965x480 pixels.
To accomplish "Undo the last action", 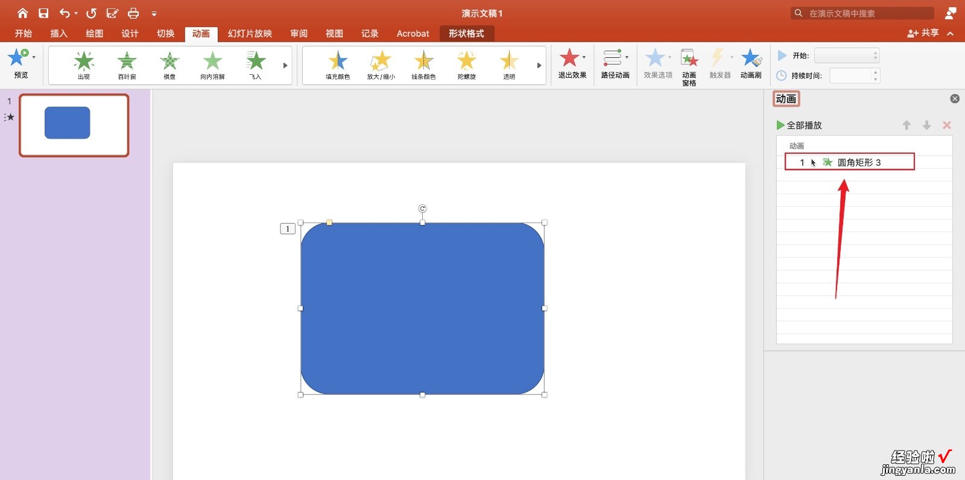I will coord(65,13).
